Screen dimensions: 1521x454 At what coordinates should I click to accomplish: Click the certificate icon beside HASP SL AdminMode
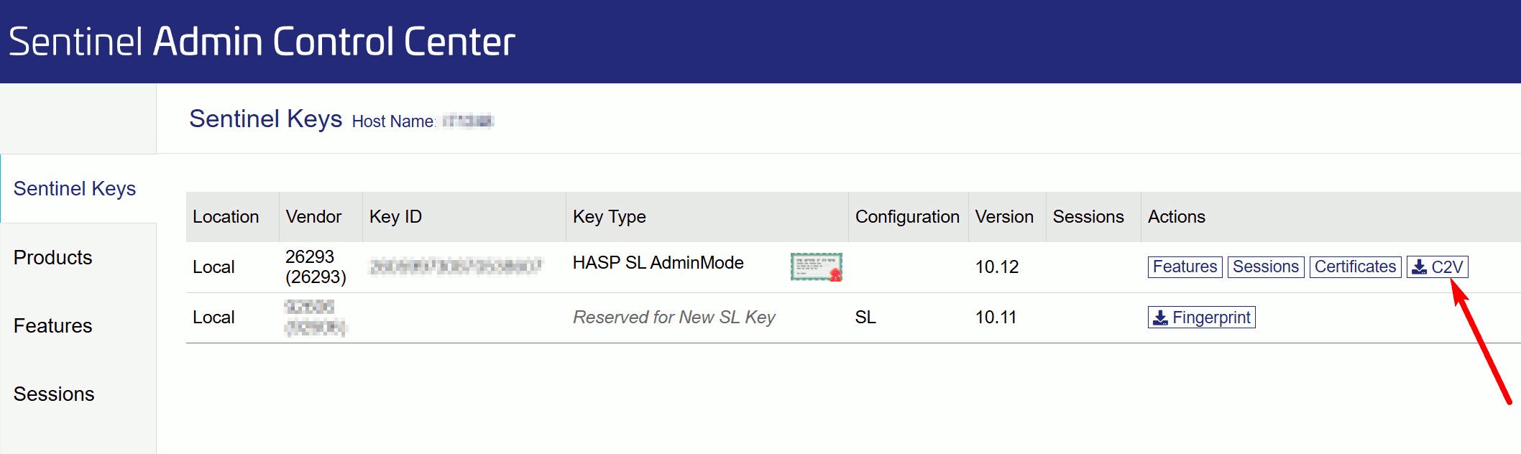[816, 267]
